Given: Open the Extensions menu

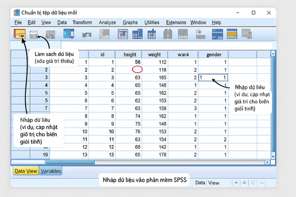Looking at the screenshot, I should 176,23.
